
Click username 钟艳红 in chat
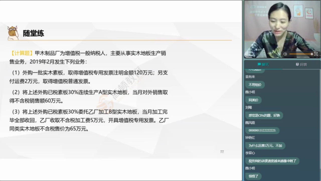tap(250, 138)
